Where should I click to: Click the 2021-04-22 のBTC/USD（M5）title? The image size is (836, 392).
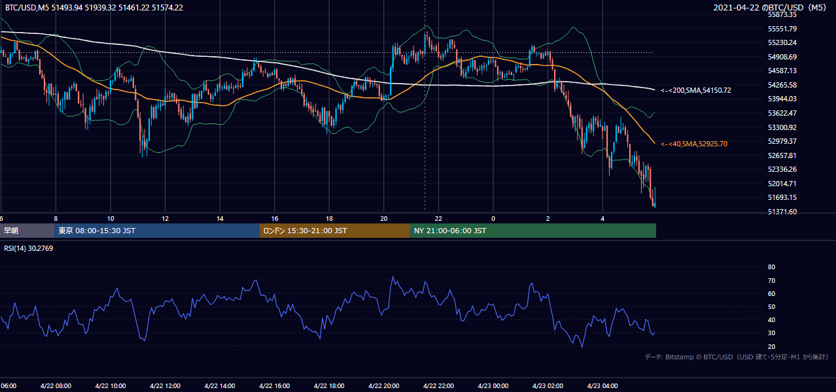(x=770, y=7)
